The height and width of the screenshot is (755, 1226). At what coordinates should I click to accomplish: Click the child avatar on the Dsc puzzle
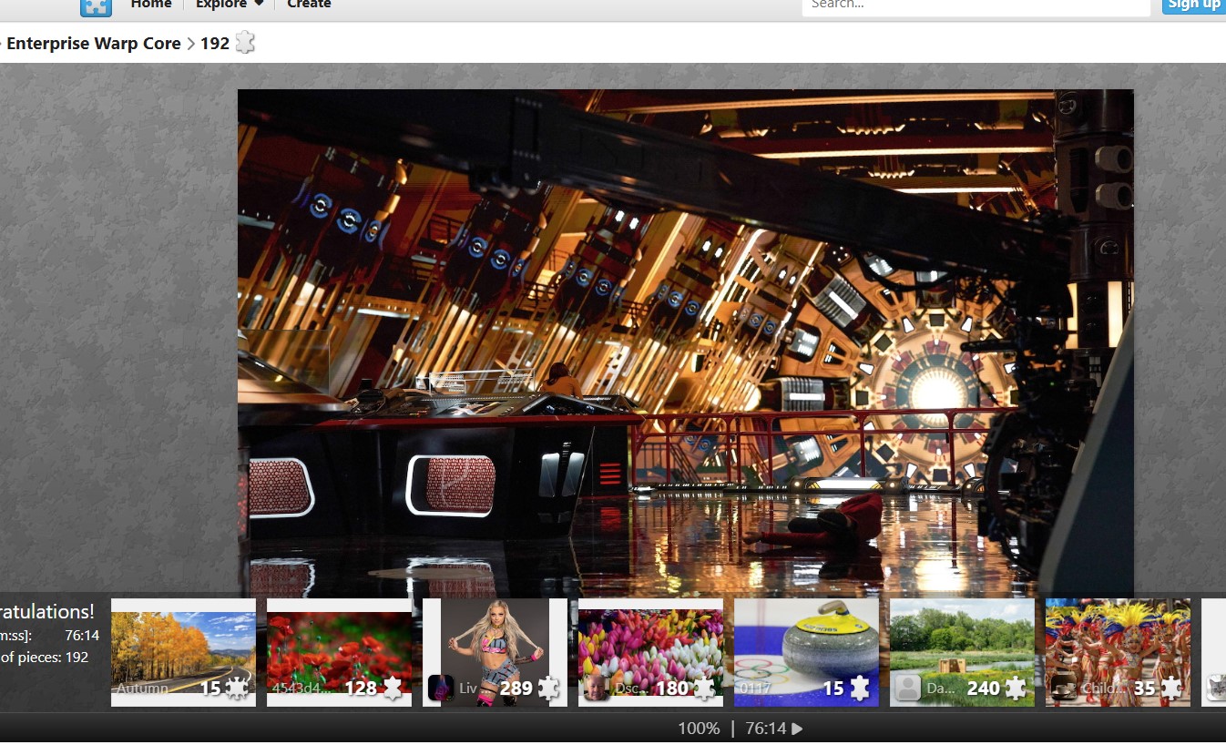[597, 688]
